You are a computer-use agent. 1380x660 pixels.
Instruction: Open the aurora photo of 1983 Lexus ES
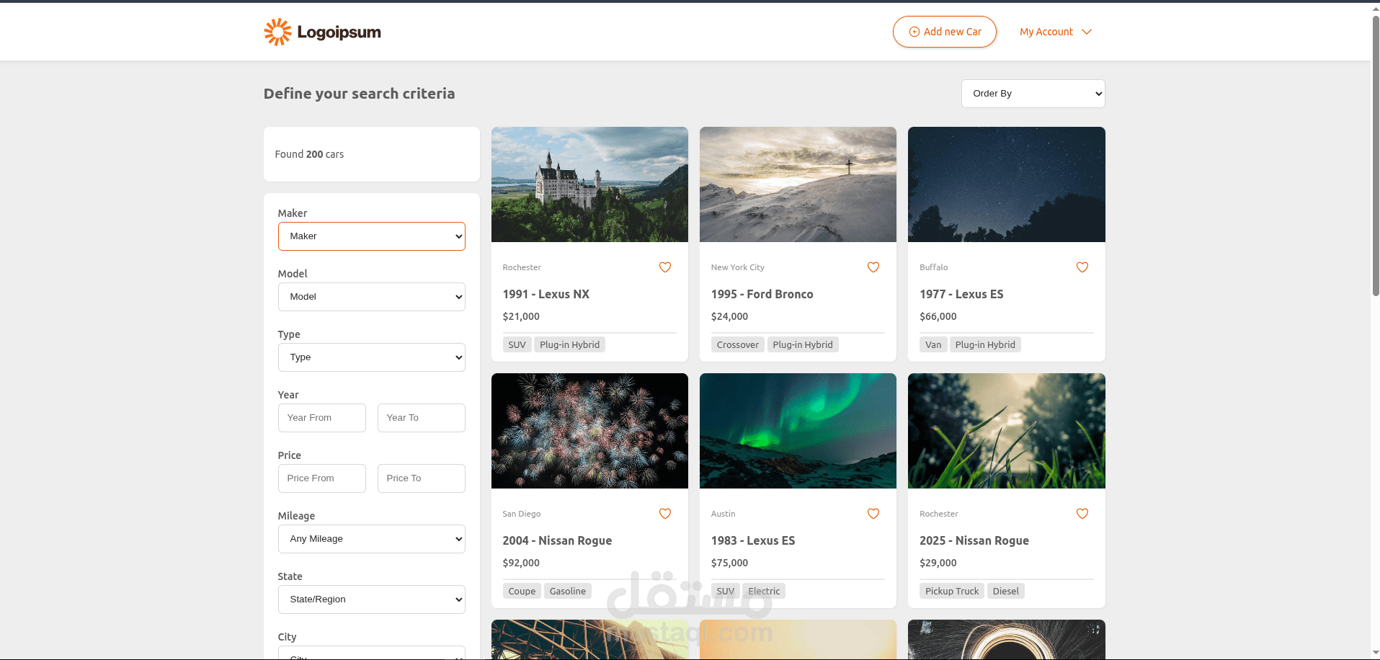(x=798, y=431)
